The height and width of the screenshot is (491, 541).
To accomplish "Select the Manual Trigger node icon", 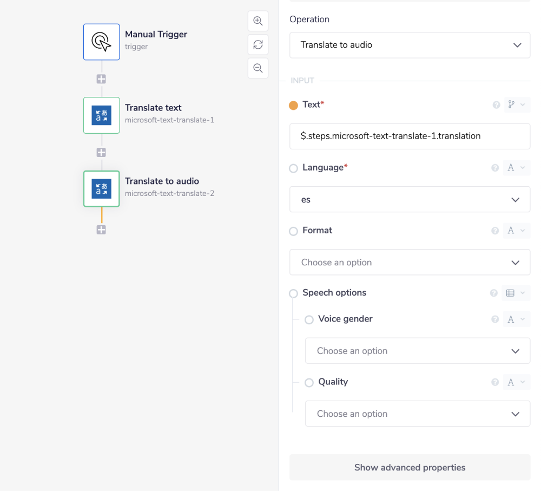I will (101, 42).
